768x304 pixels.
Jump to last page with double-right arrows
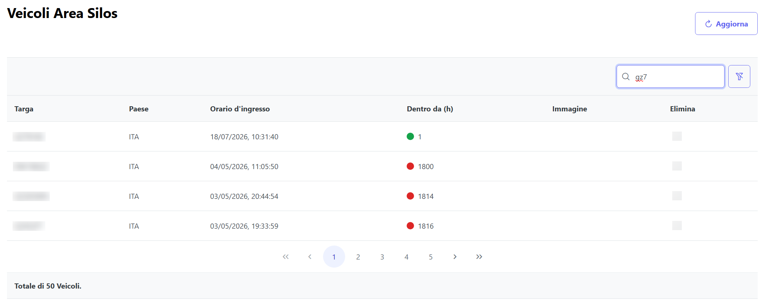point(479,257)
